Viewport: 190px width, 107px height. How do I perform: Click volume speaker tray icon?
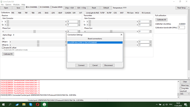(x=167, y=105)
